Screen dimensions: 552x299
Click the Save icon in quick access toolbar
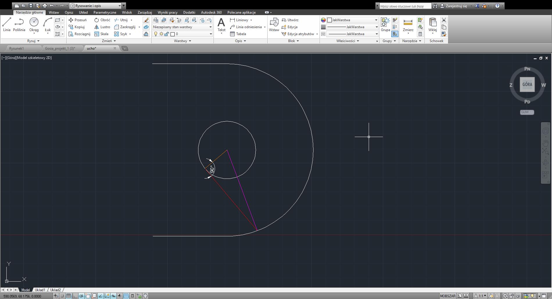31,6
